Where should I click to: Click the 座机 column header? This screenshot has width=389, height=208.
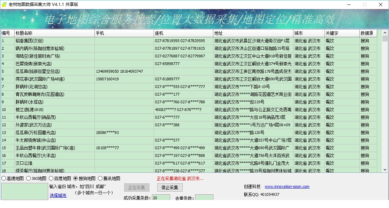click(183, 33)
